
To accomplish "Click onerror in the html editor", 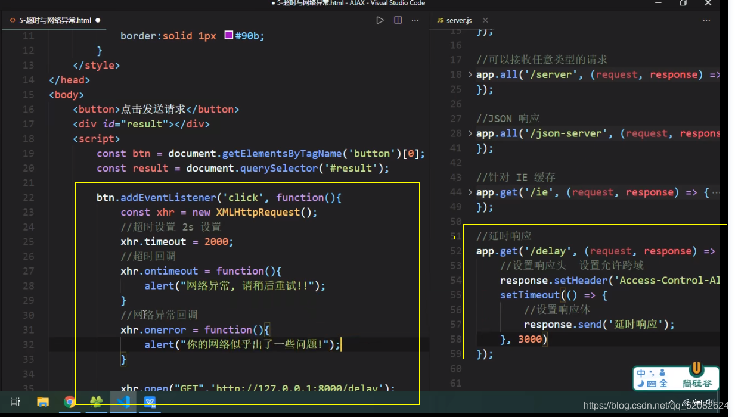I will pos(165,330).
